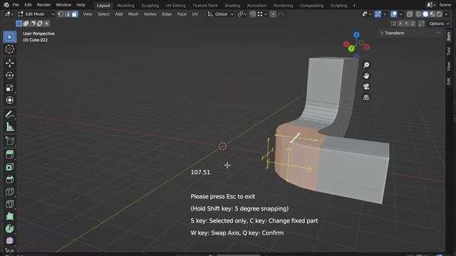Open the pivot point dropdown

(242, 14)
